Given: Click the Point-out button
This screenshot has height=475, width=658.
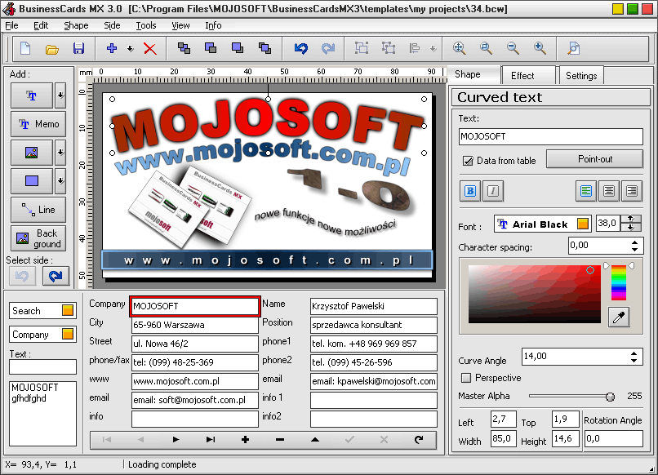Looking at the screenshot, I should pyautogui.click(x=594, y=159).
